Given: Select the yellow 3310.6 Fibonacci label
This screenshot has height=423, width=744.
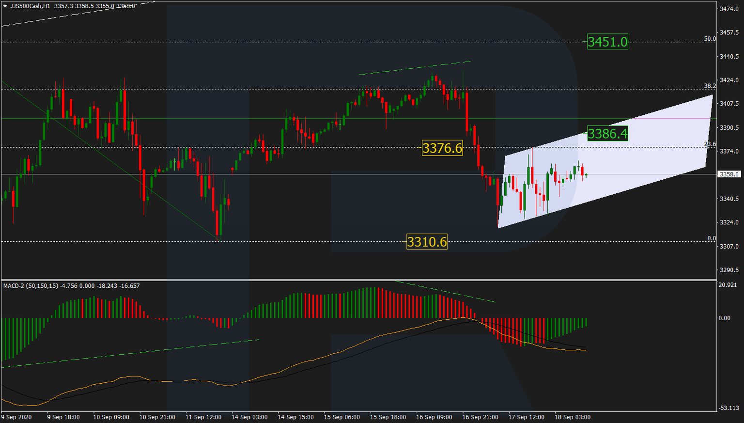Looking at the screenshot, I should click(x=427, y=241).
